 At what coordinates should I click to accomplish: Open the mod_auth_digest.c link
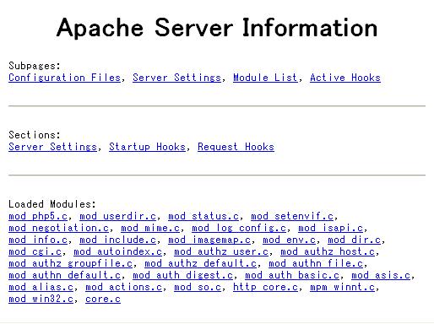pyautogui.click(x=182, y=275)
